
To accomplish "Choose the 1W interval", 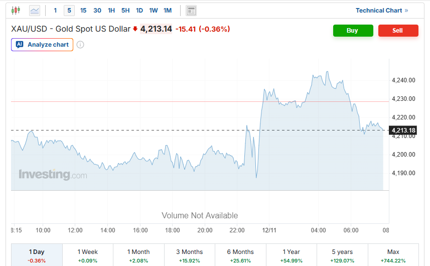I will [x=154, y=10].
